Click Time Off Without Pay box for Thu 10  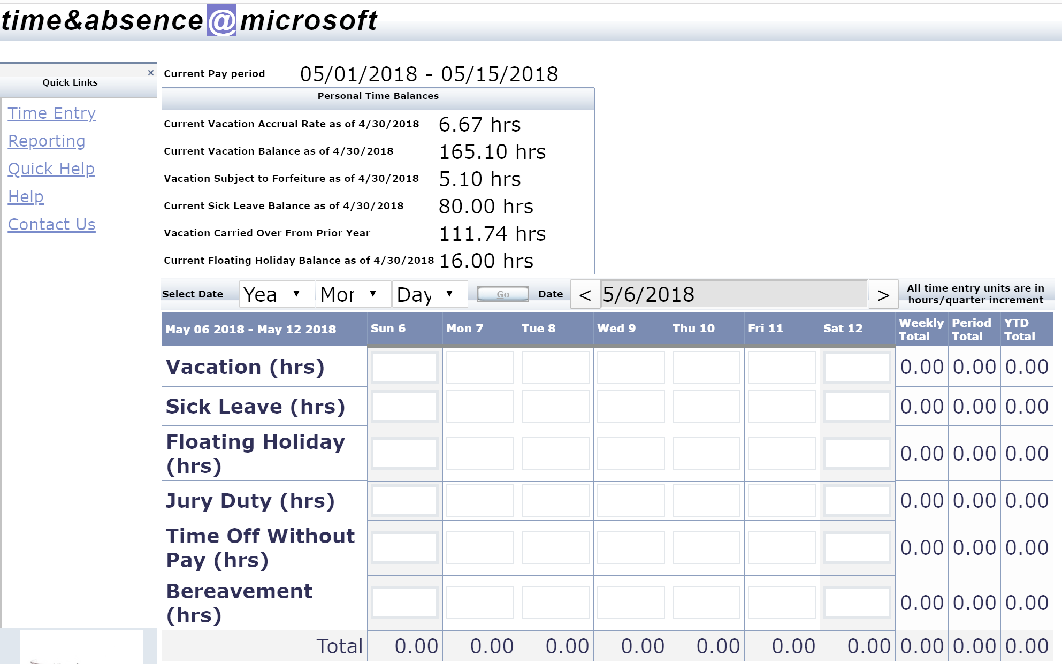pyautogui.click(x=706, y=547)
